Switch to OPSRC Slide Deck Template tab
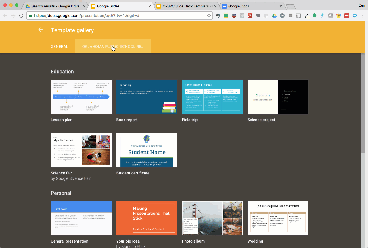This screenshot has height=248, width=368. point(186,6)
